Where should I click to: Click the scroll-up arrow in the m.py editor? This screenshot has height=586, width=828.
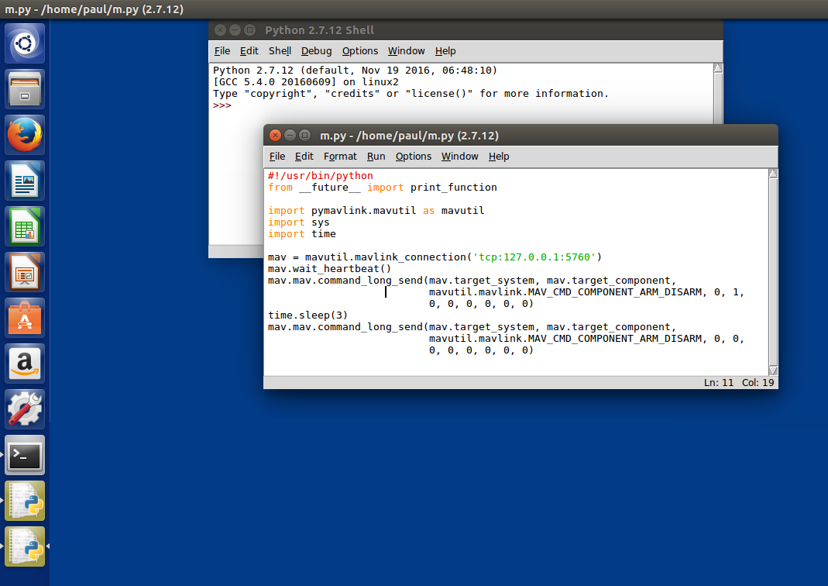pyautogui.click(x=773, y=174)
